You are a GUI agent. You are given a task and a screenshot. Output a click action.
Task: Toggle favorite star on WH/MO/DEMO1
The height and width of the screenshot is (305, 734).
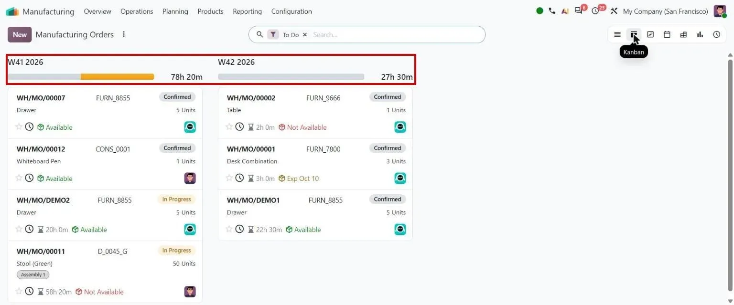click(229, 229)
